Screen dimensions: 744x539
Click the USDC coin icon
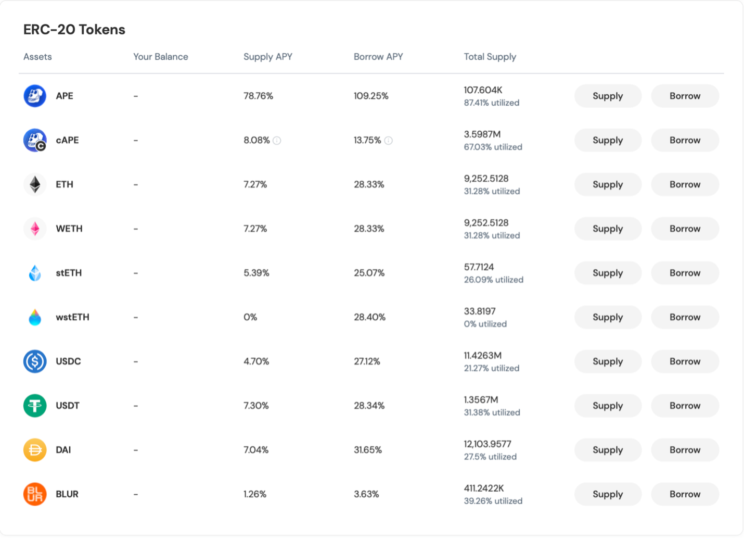click(x=35, y=361)
